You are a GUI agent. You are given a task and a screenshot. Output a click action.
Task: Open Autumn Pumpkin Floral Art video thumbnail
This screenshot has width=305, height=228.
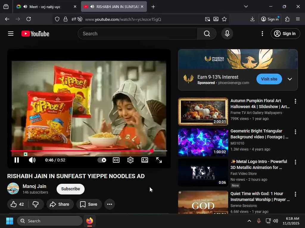click(x=203, y=112)
